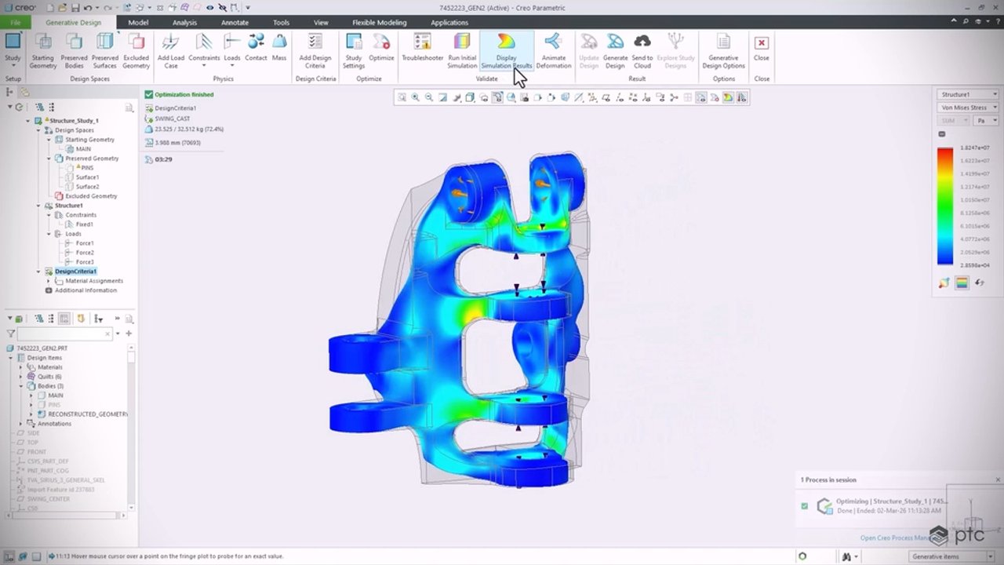
Task: Open the Troubleshooter
Action: point(422,47)
